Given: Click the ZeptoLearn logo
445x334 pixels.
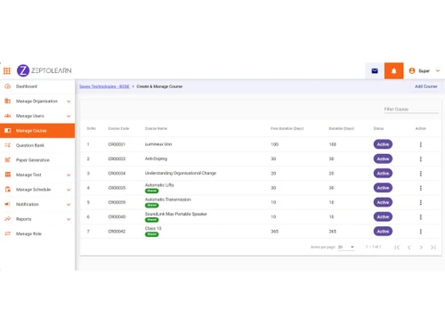Looking at the screenshot, I should (44, 70).
